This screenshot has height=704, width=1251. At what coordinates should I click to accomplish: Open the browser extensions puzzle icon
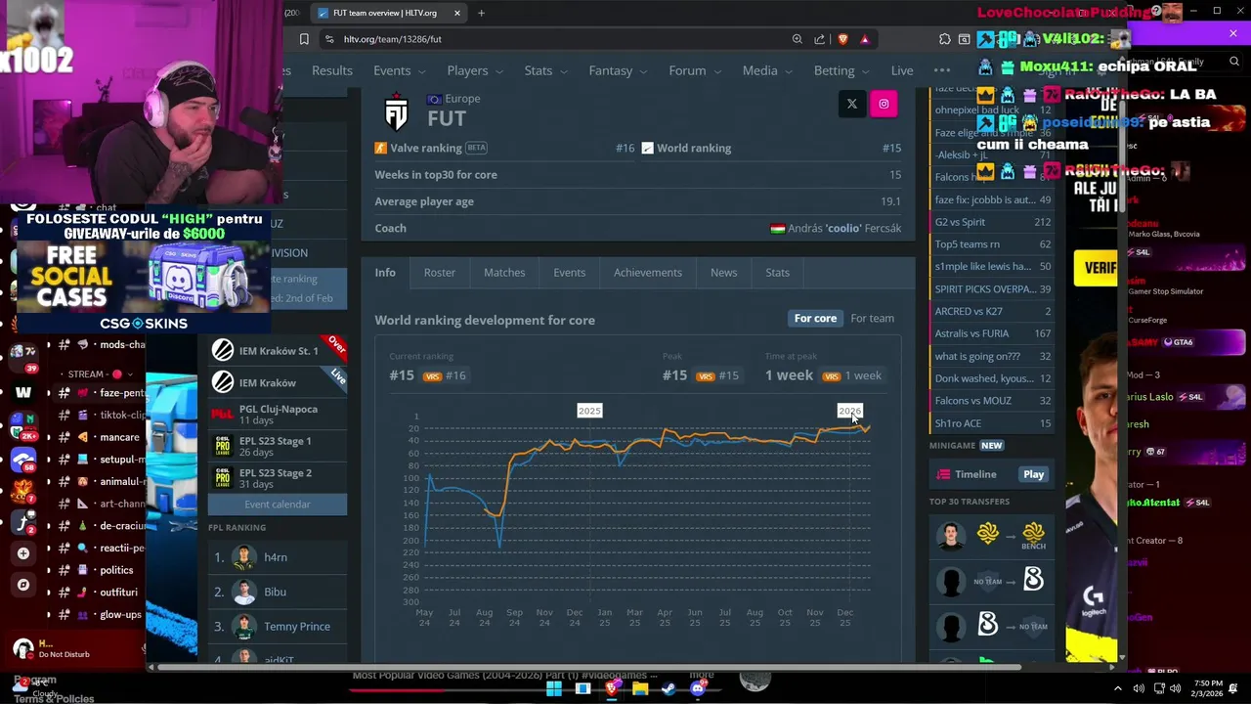pos(944,39)
